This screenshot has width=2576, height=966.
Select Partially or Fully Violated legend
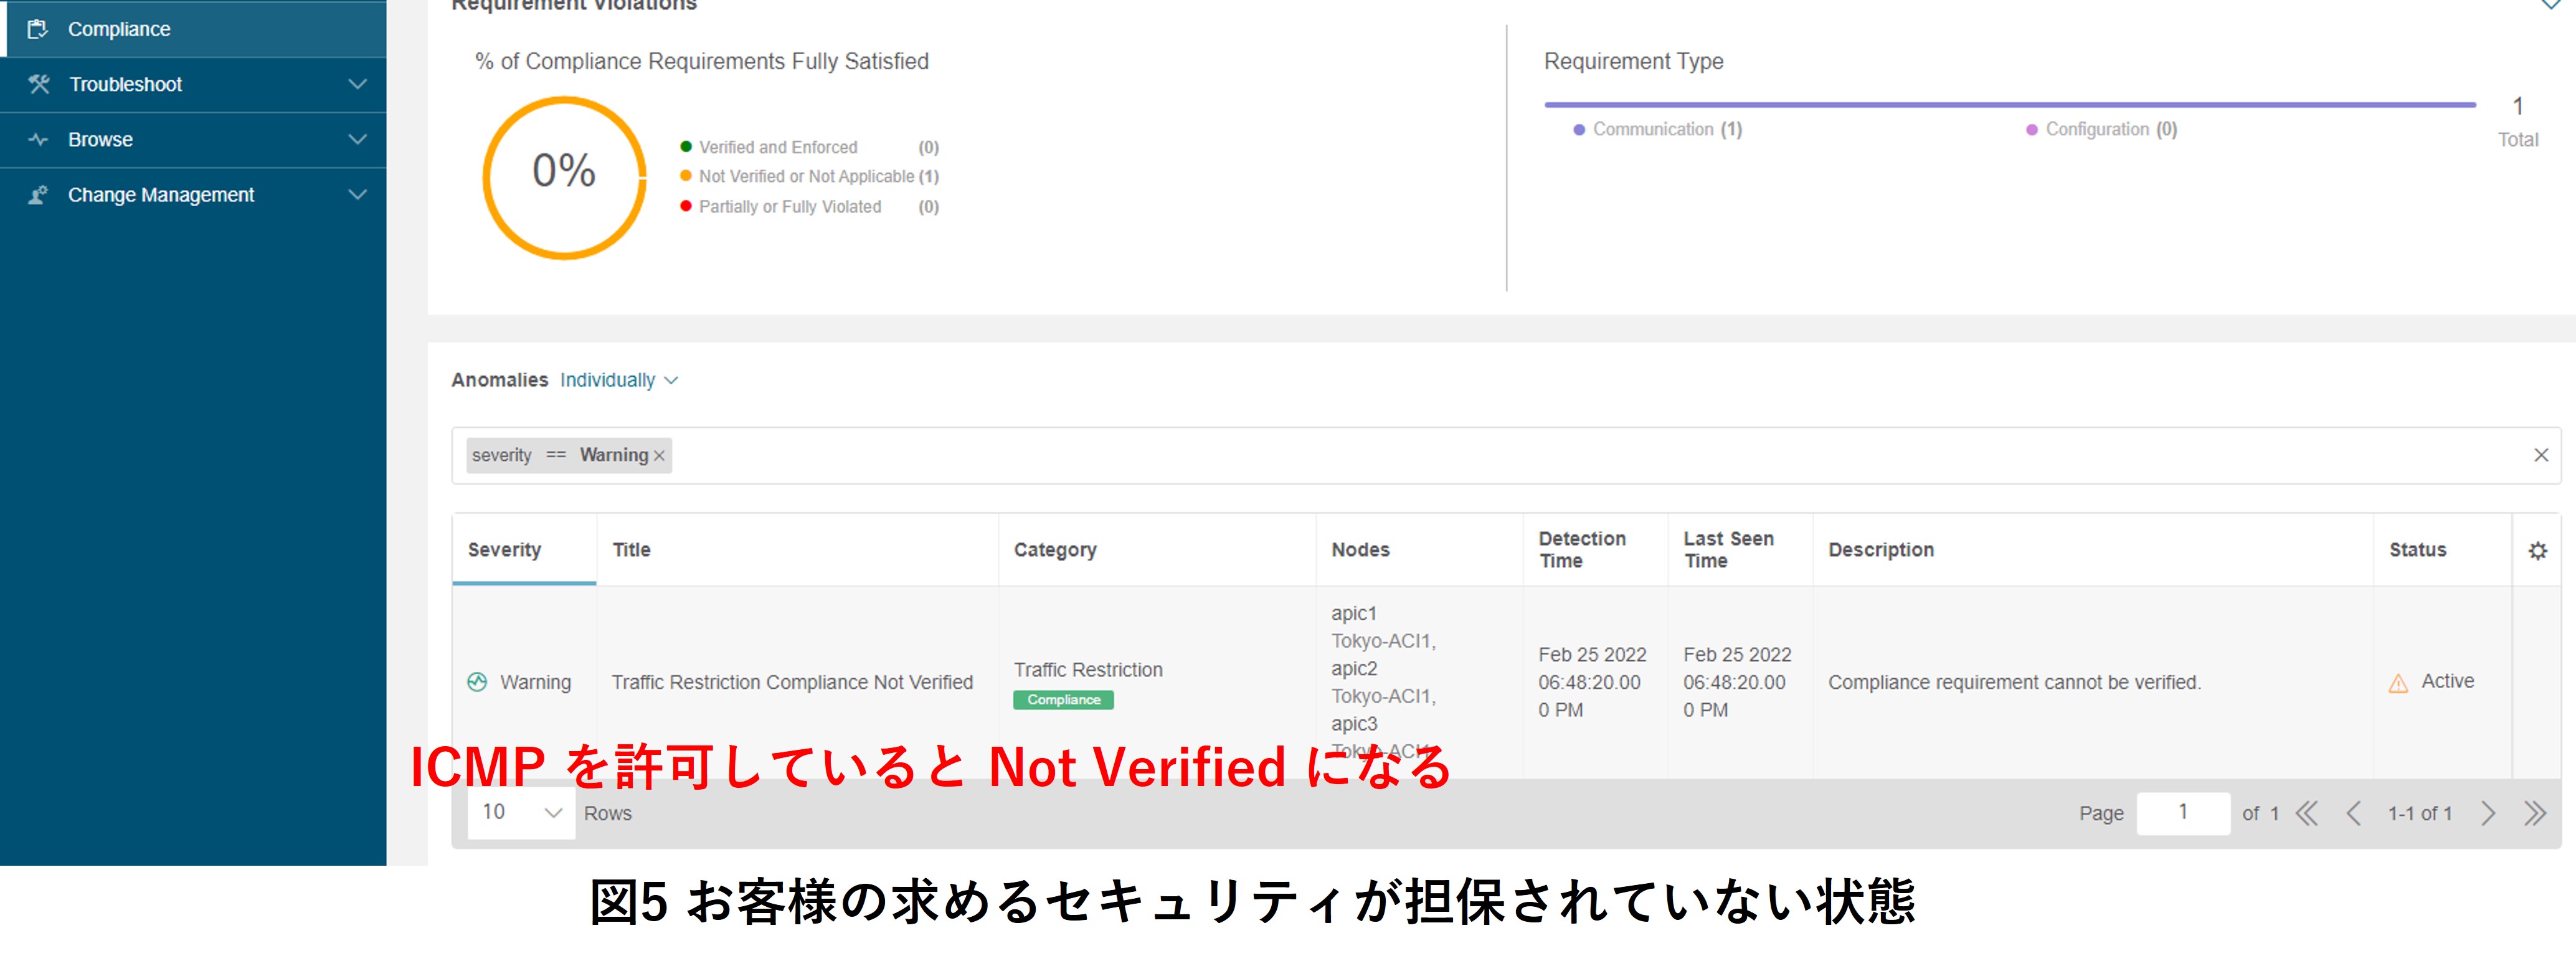pyautogui.click(x=809, y=207)
